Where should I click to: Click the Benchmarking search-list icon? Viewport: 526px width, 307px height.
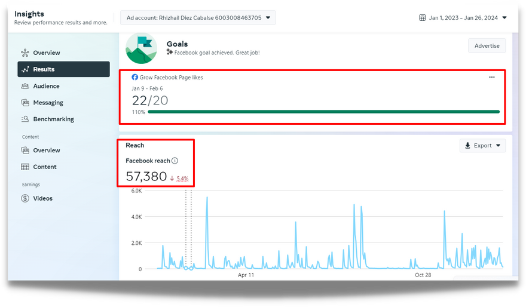click(x=25, y=119)
